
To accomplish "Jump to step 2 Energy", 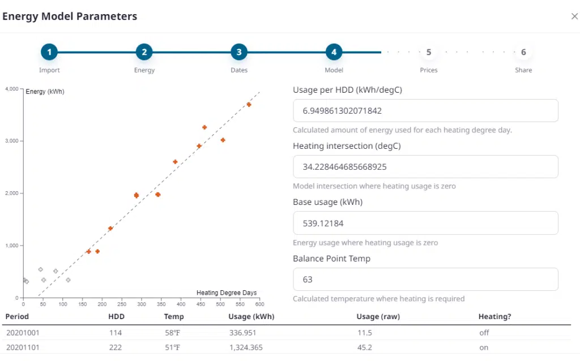I will (x=144, y=53).
